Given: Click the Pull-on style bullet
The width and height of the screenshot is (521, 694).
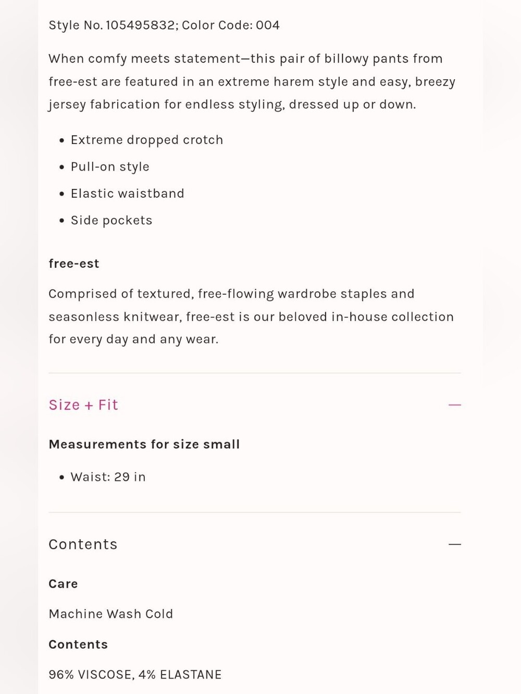Looking at the screenshot, I should click(110, 167).
